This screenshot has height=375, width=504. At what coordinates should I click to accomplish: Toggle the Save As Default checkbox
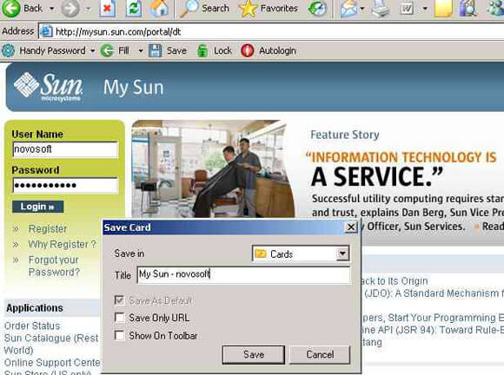pos(120,300)
